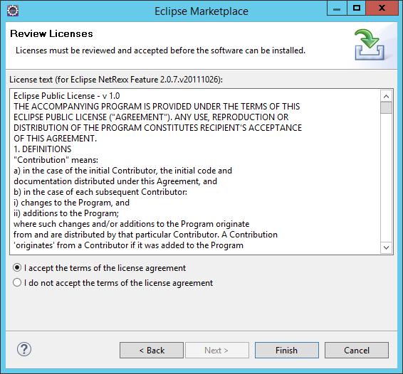Screen dimensions: 403x374
Task: Go to previous step with Back button
Action: click(152, 350)
